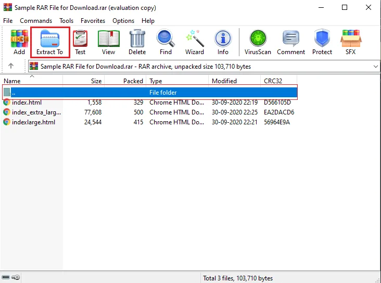Sort by the Name column header
The image size is (381, 283).
[32, 81]
